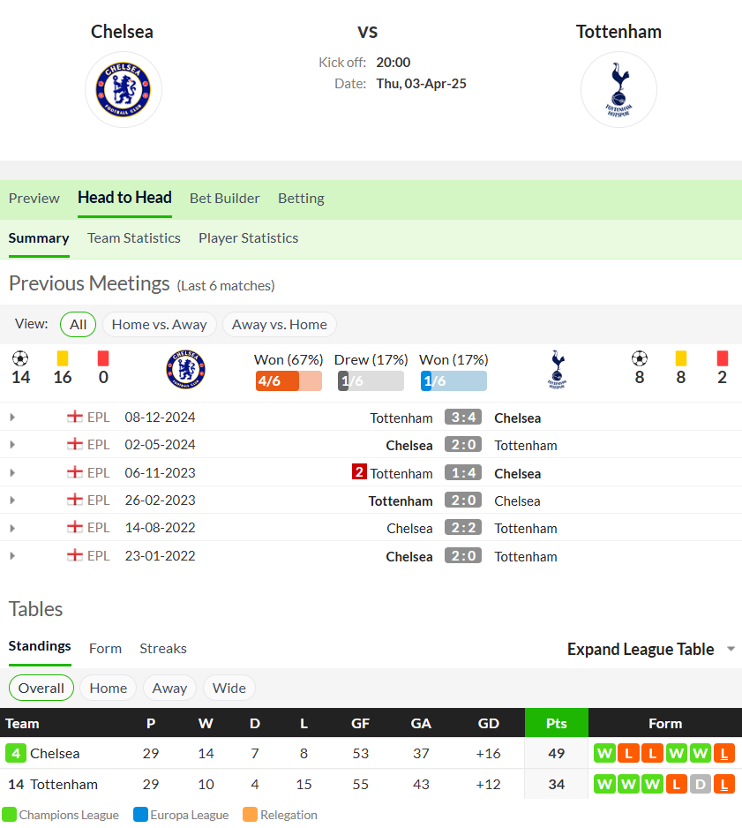Expand the 26-02-2023 match details arrow

pyautogui.click(x=12, y=501)
